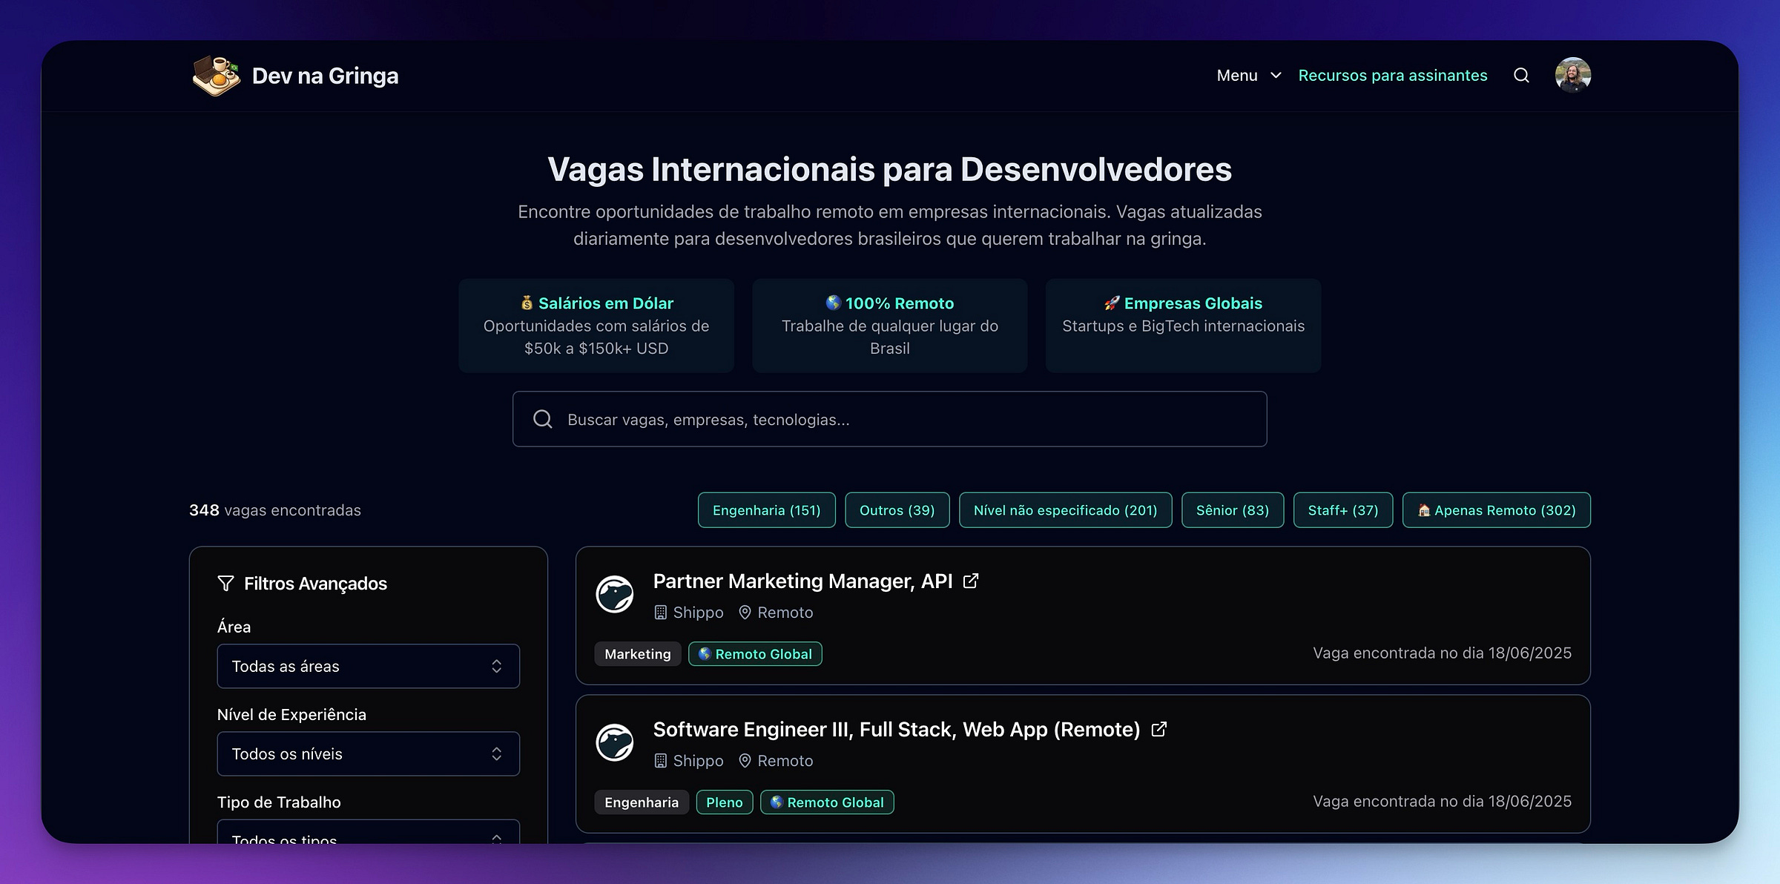
Task: Open the Todos os tipos dropdown
Action: (x=368, y=837)
